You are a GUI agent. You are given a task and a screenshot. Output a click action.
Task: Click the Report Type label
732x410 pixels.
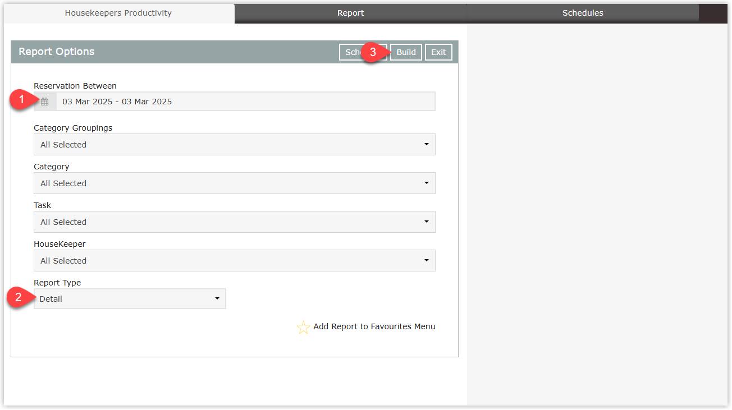coord(57,283)
